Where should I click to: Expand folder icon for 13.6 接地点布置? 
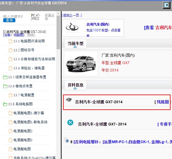[x=5, y=86]
